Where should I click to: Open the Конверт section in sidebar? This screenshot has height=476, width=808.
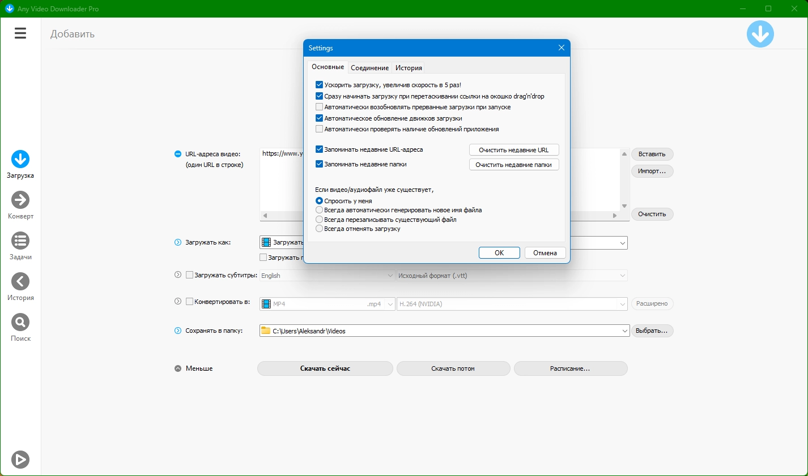pyautogui.click(x=20, y=205)
